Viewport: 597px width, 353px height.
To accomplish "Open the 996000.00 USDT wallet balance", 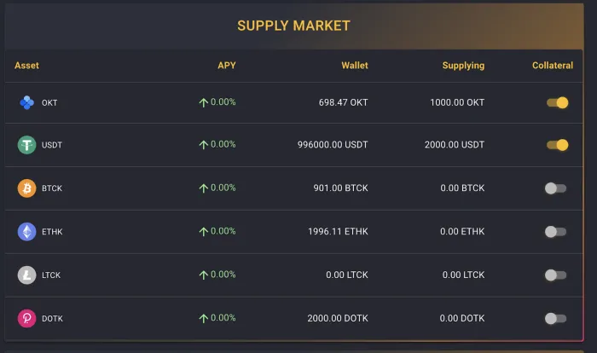I will 333,145.
